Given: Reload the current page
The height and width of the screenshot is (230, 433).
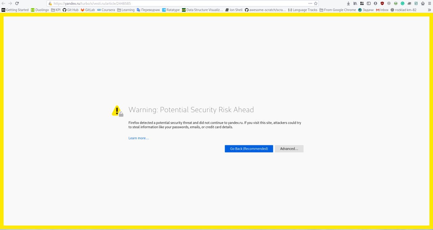Looking at the screenshot, I should coord(17,3).
